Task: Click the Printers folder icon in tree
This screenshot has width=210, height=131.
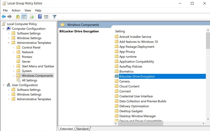Action: [x=18, y=57]
